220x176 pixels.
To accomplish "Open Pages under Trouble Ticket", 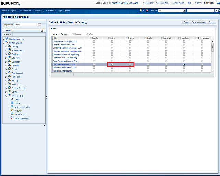I will [x=17, y=103].
